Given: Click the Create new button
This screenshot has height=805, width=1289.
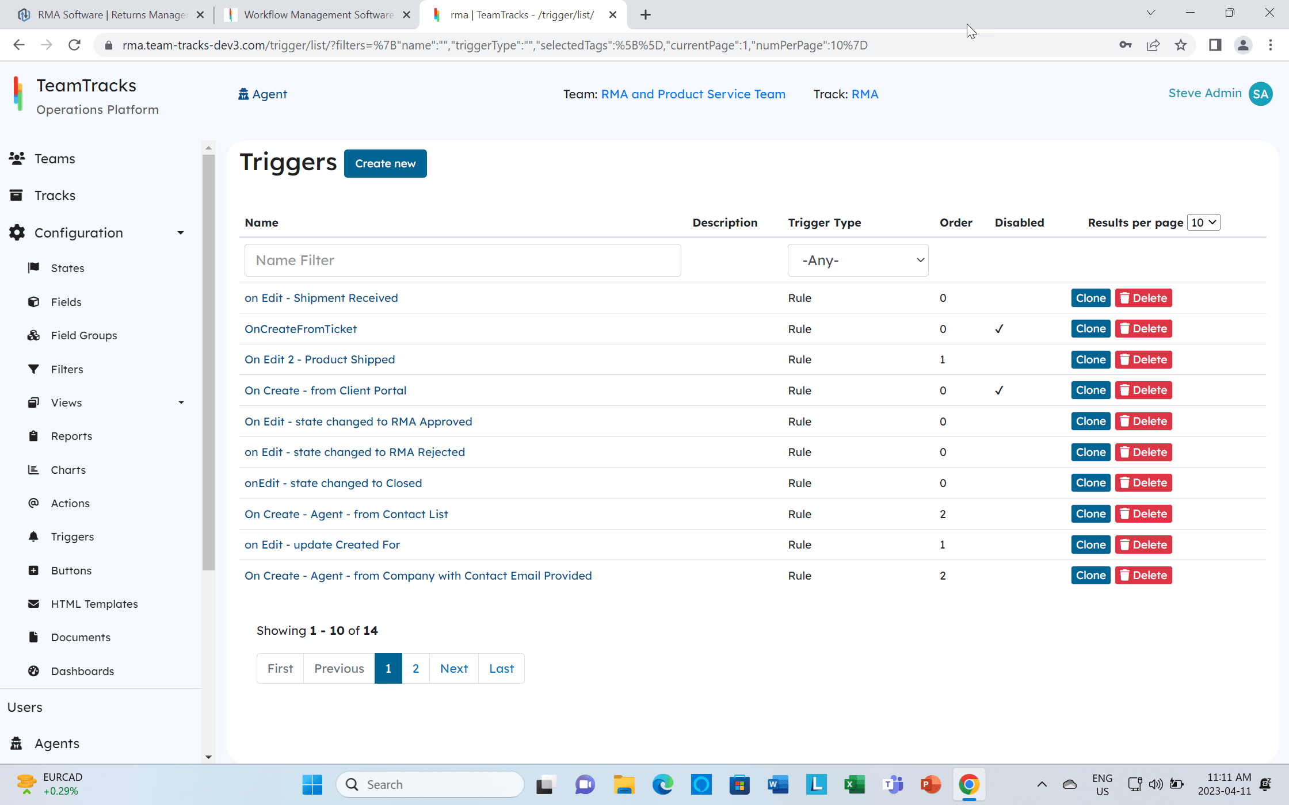Looking at the screenshot, I should 385,164.
